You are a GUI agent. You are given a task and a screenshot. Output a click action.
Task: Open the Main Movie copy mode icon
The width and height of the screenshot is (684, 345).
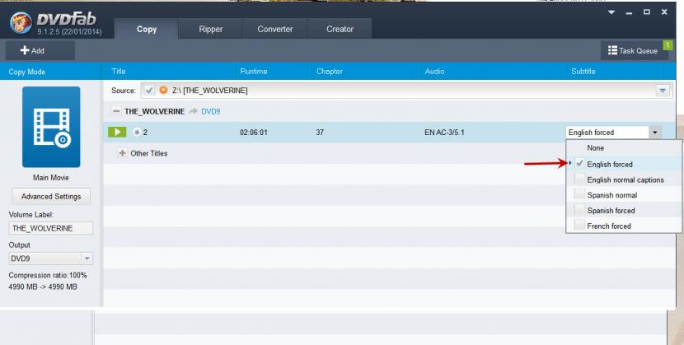click(x=51, y=127)
